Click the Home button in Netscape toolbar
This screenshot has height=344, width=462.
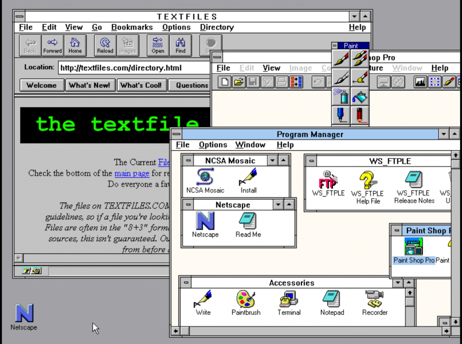click(x=75, y=45)
